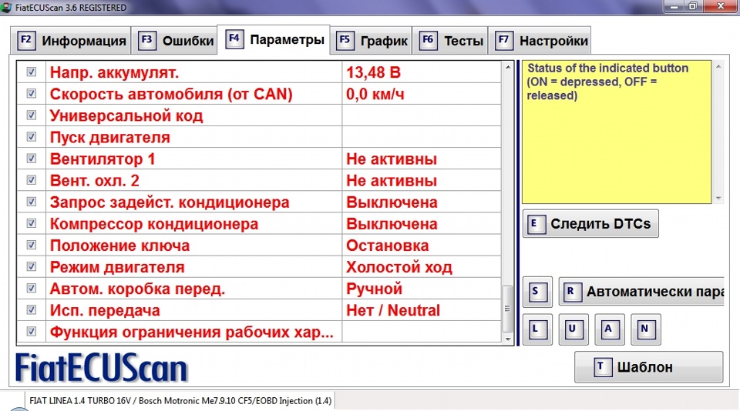Select the Запрос задейст. кондиционера parameter
The image size is (740, 411).
(x=170, y=202)
